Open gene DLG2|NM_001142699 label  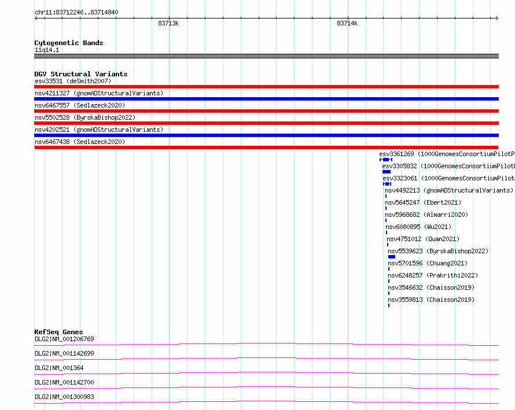click(x=64, y=353)
